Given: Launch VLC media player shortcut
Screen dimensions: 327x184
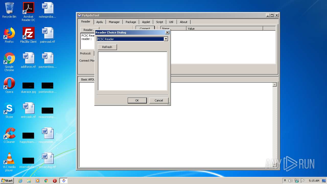Looking at the screenshot, I should tap(9, 162).
